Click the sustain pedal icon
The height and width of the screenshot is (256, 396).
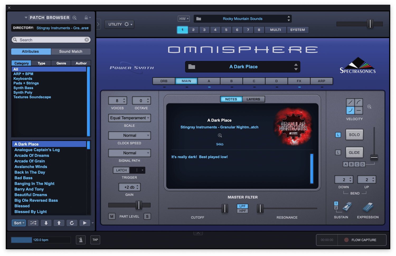coord(347,207)
